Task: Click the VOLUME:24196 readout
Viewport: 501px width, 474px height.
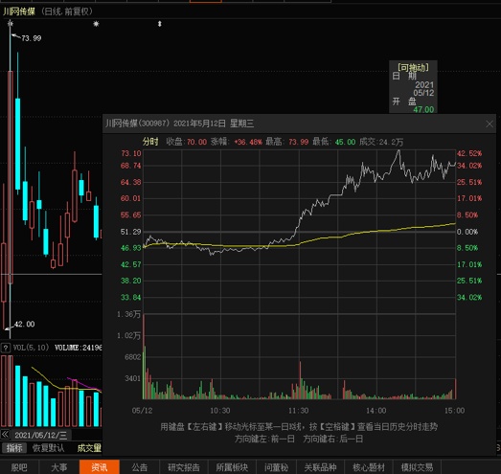Action: [78, 348]
